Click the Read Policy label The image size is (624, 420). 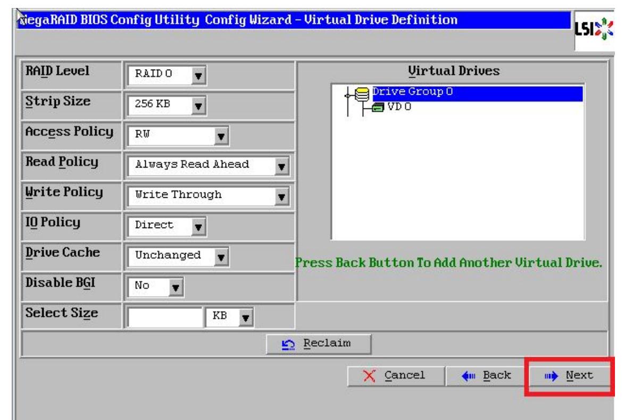click(62, 162)
